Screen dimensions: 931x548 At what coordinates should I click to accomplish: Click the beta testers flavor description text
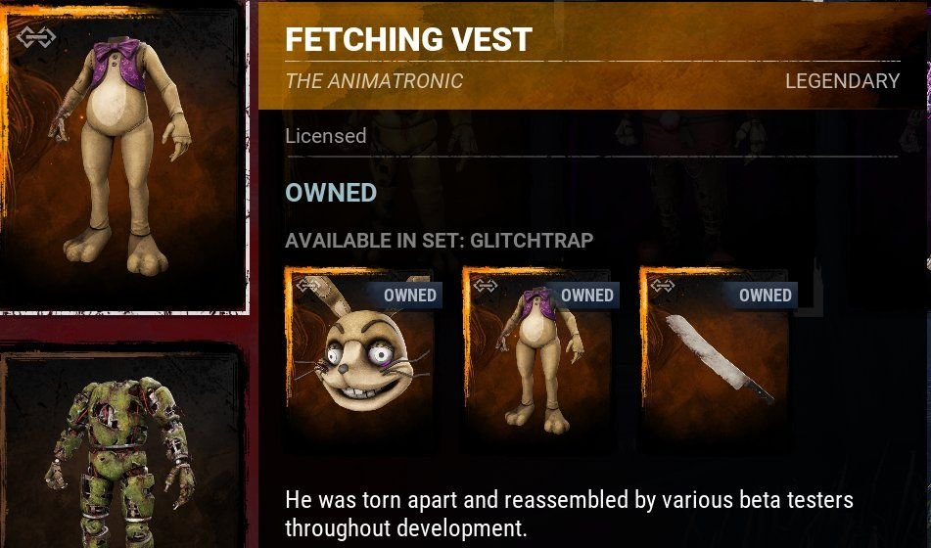click(569, 514)
